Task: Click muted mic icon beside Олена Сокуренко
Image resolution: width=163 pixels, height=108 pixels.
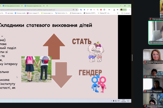Action: 145,62
